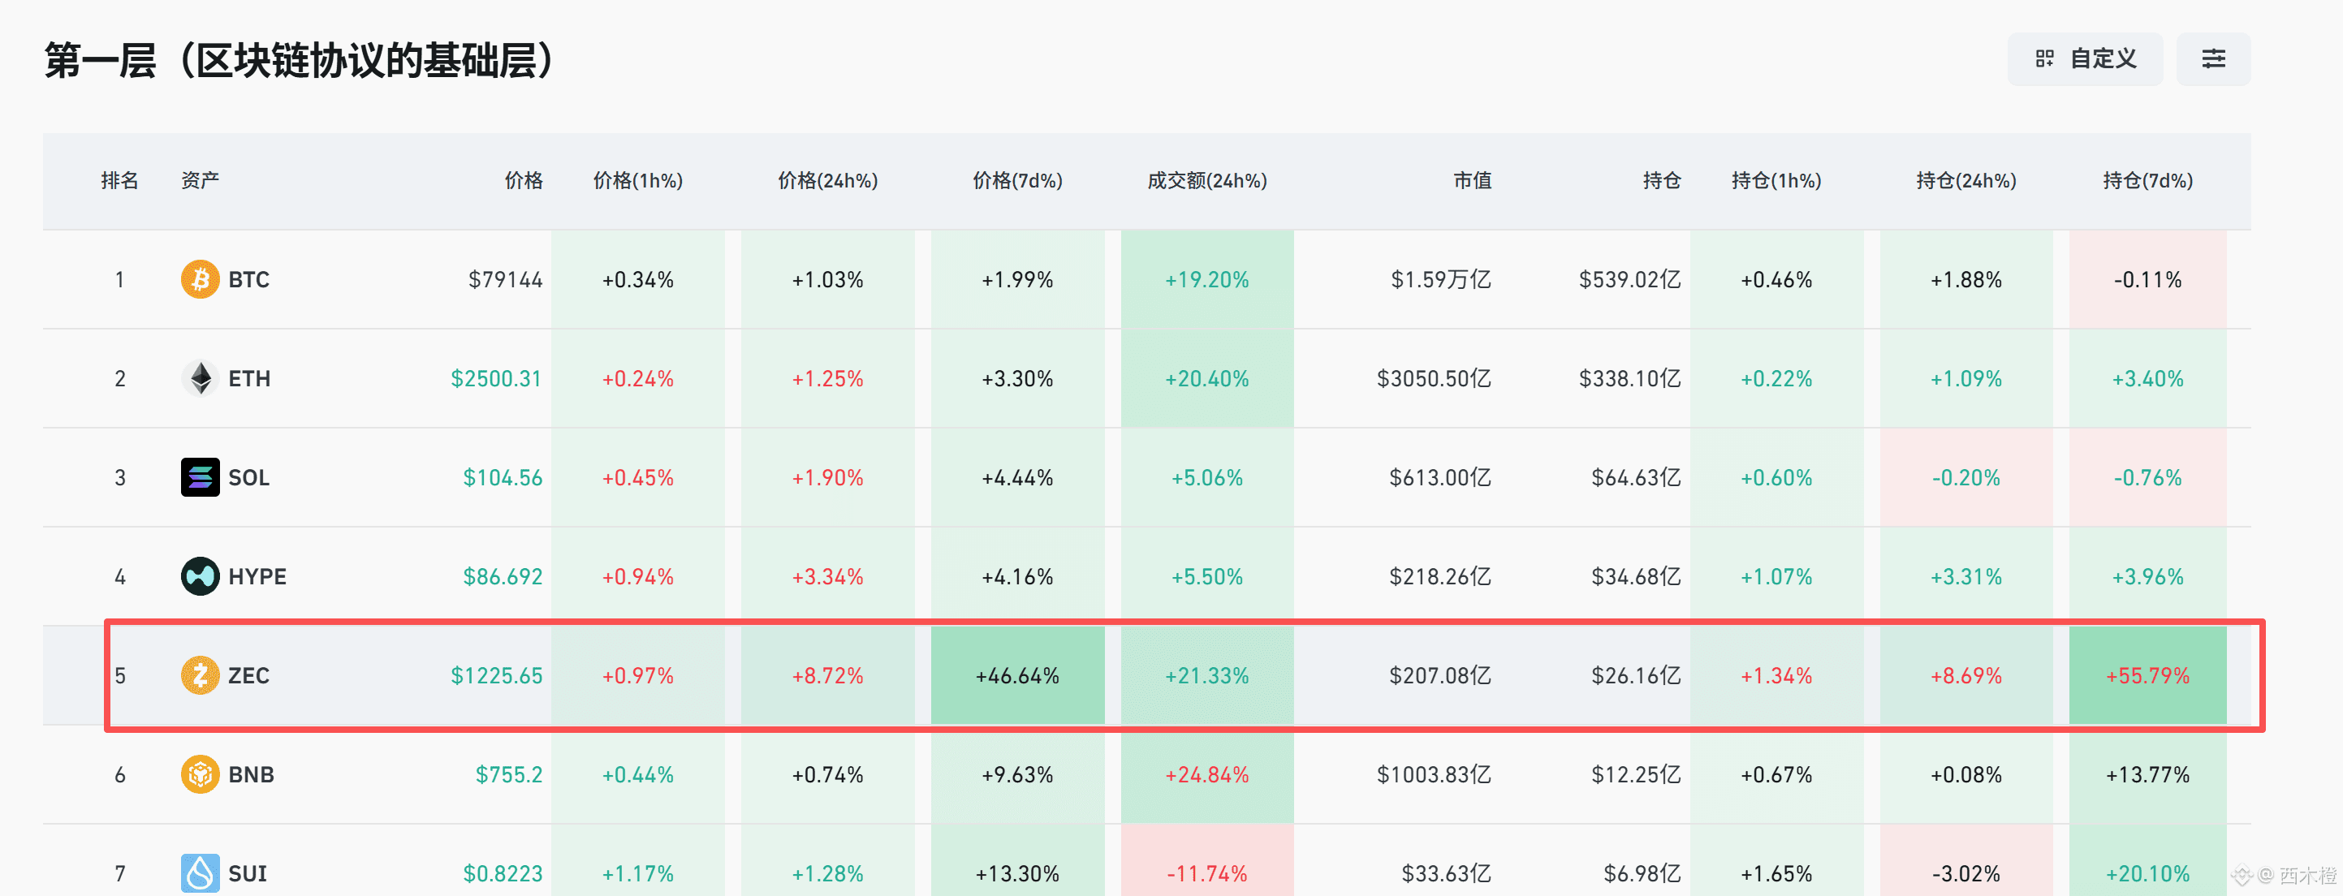This screenshot has width=2343, height=896.
Task: Sort by 持仓(7d%) column header
Action: pos(2147,181)
